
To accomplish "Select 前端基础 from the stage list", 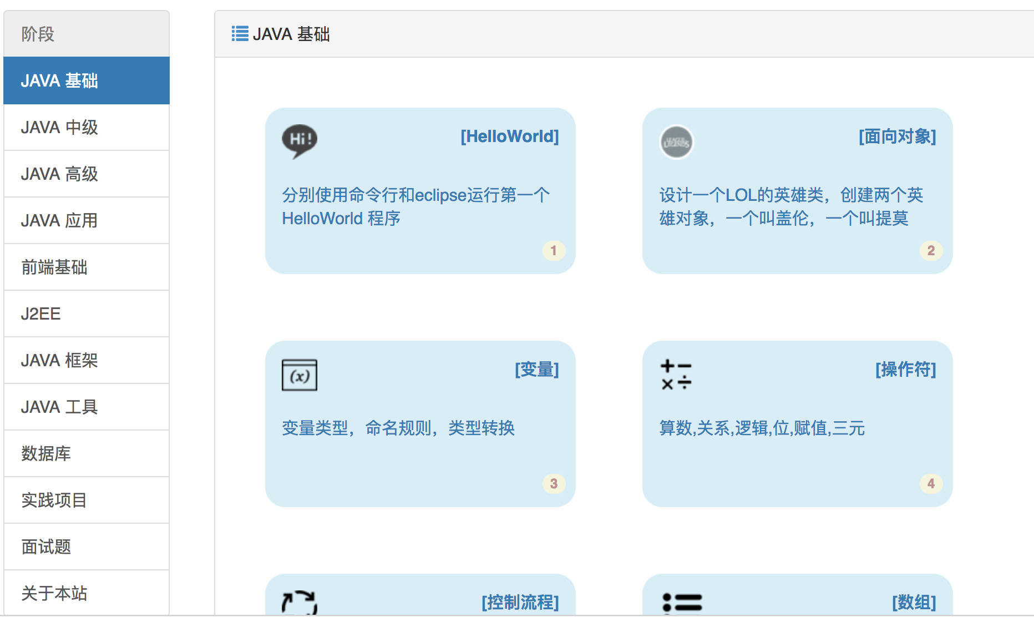I will (x=53, y=267).
